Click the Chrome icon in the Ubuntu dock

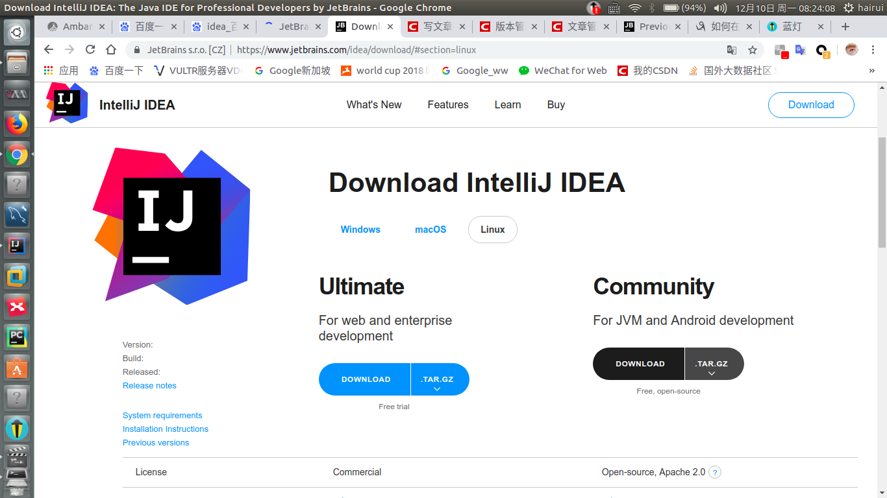point(17,154)
